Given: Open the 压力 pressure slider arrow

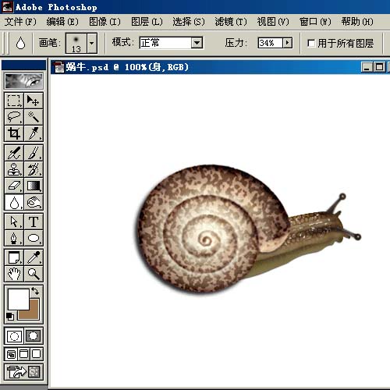Looking at the screenshot, I should (287, 43).
